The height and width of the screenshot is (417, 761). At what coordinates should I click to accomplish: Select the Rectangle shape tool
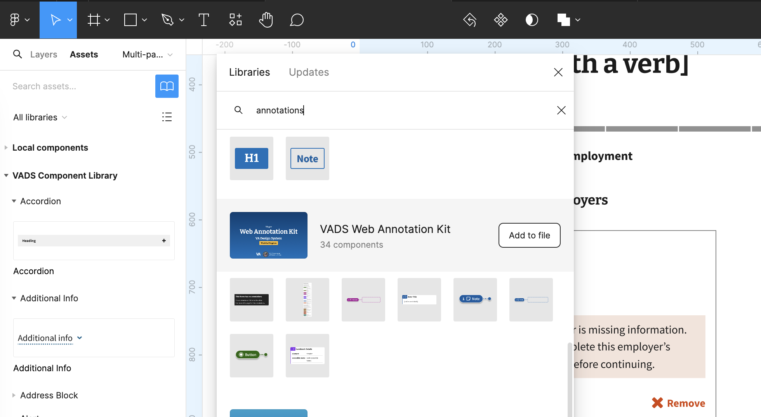pos(130,19)
